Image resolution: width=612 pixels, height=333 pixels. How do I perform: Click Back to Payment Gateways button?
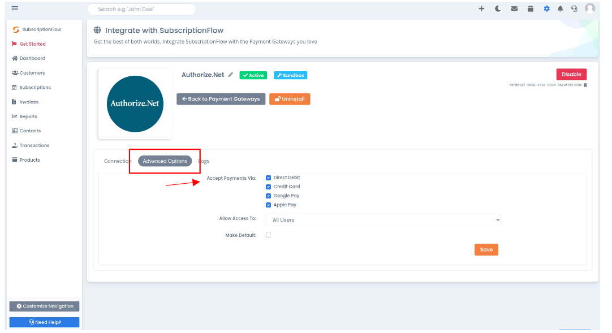coord(221,99)
